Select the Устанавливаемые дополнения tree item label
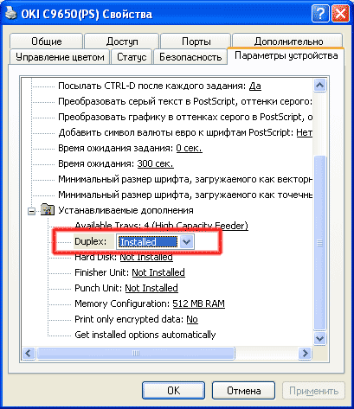The height and width of the screenshot is (409, 354). (126, 210)
